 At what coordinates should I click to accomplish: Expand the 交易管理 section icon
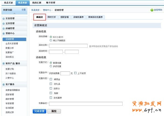[4, 19]
